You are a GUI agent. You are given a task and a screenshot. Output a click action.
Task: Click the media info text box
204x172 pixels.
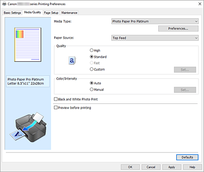(28, 81)
